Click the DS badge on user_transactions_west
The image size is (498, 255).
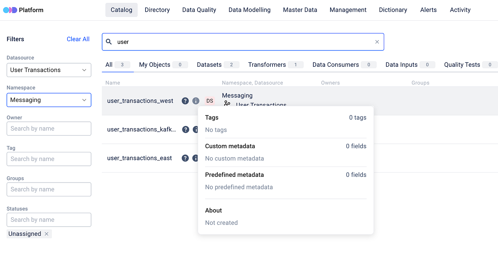(210, 101)
